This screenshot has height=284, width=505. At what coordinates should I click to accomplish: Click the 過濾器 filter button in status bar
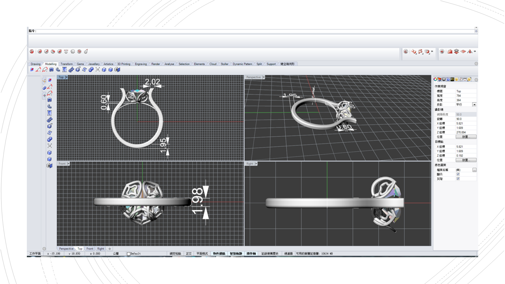point(288,254)
